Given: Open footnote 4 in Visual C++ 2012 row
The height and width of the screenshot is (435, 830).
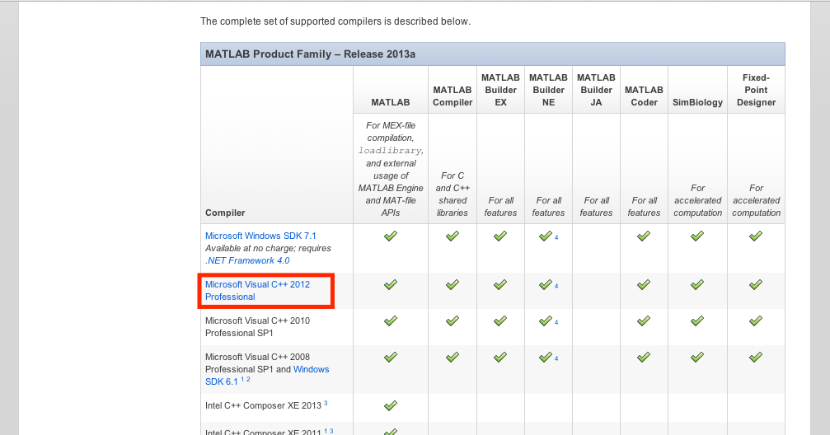Looking at the screenshot, I should [556, 286].
